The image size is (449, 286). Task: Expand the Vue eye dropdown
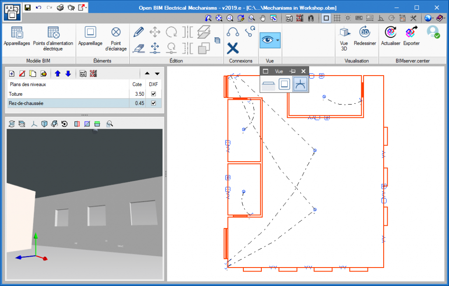pyautogui.click(x=278, y=40)
